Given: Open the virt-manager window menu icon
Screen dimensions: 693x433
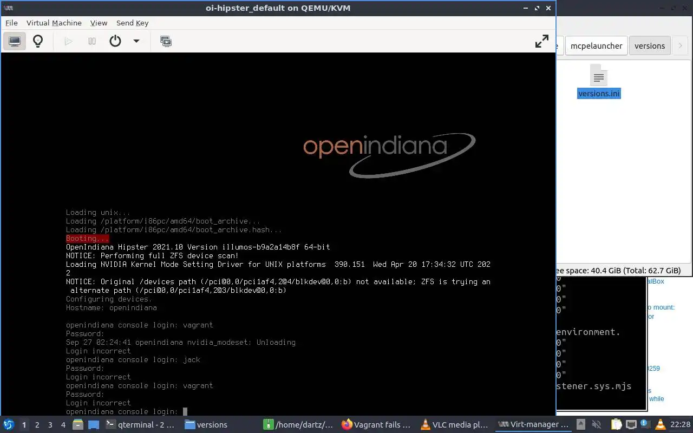Looking at the screenshot, I should click(x=8, y=8).
